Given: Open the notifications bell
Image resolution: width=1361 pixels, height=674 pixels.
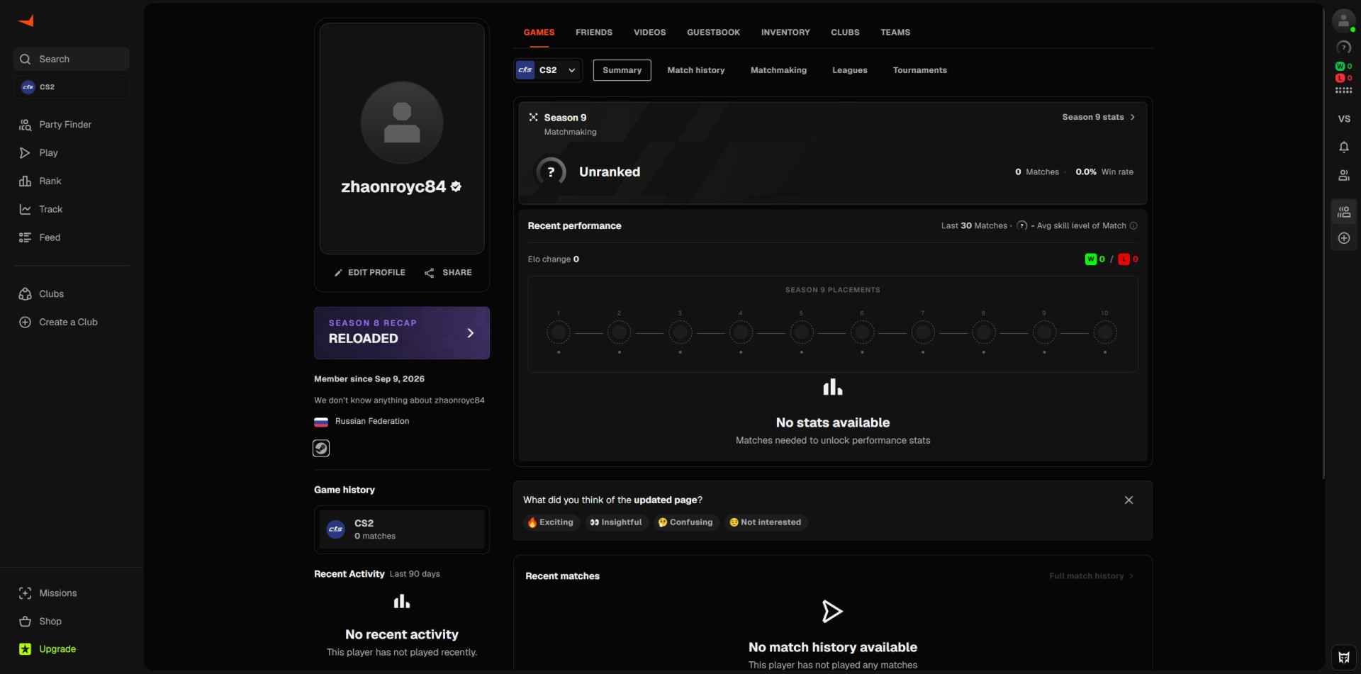Looking at the screenshot, I should tap(1343, 147).
